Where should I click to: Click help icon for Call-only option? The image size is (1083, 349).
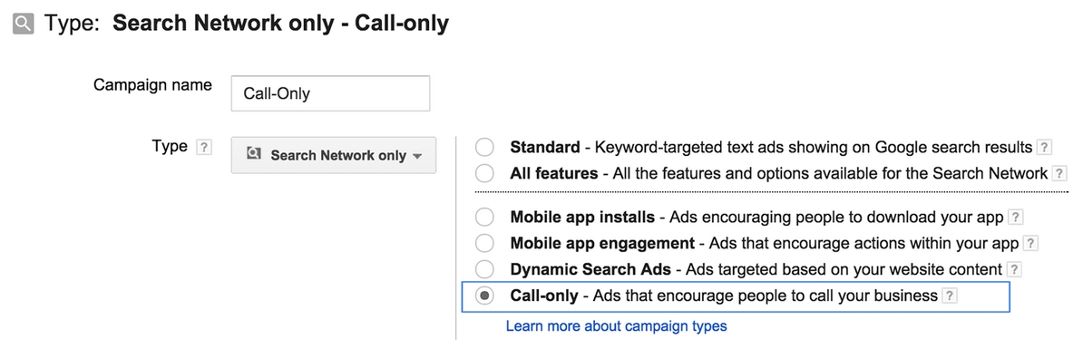tap(951, 296)
